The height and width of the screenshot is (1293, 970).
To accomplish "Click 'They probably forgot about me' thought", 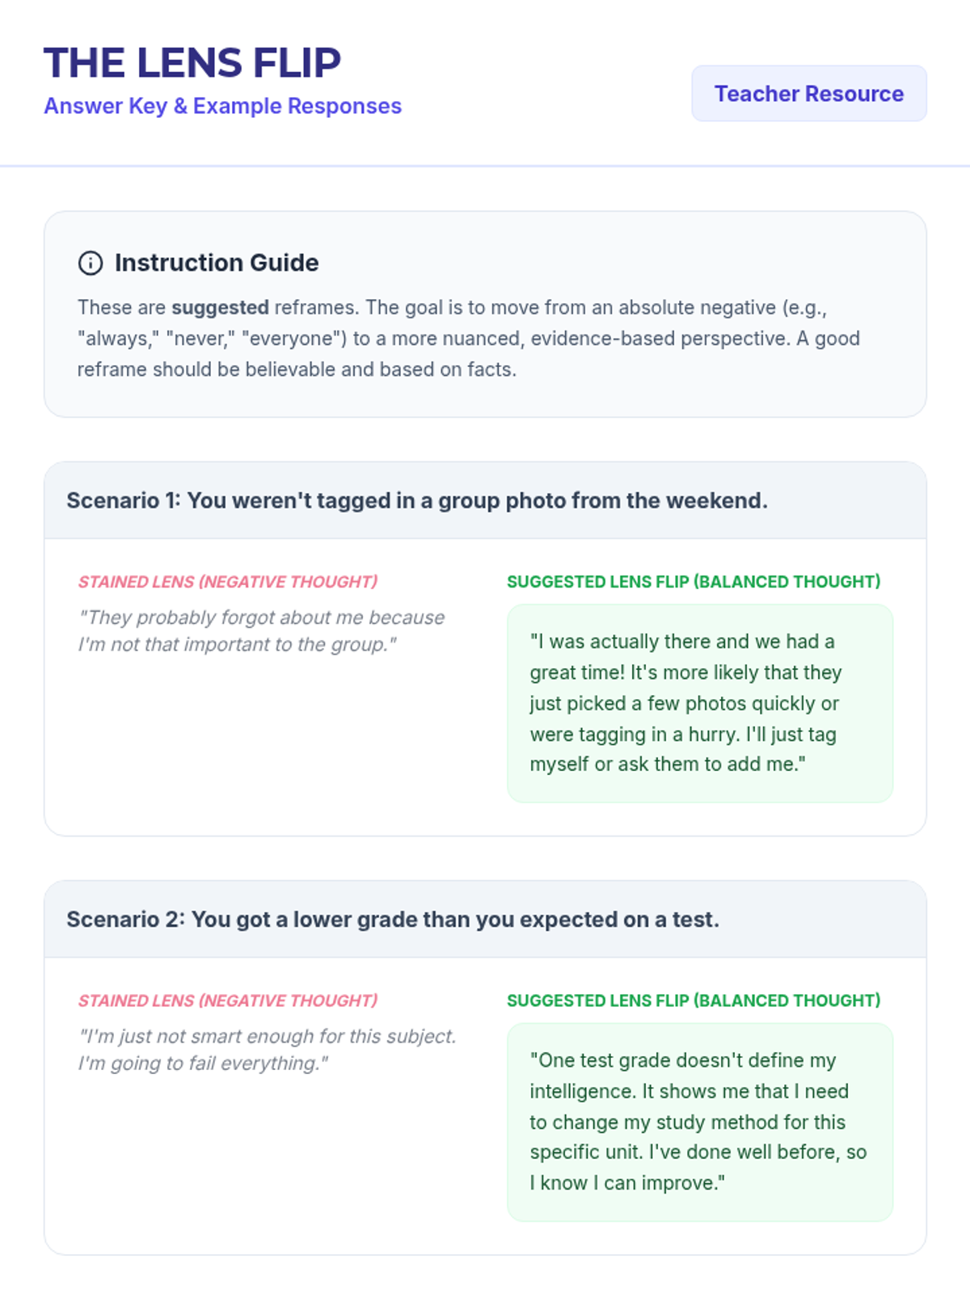I will [261, 631].
